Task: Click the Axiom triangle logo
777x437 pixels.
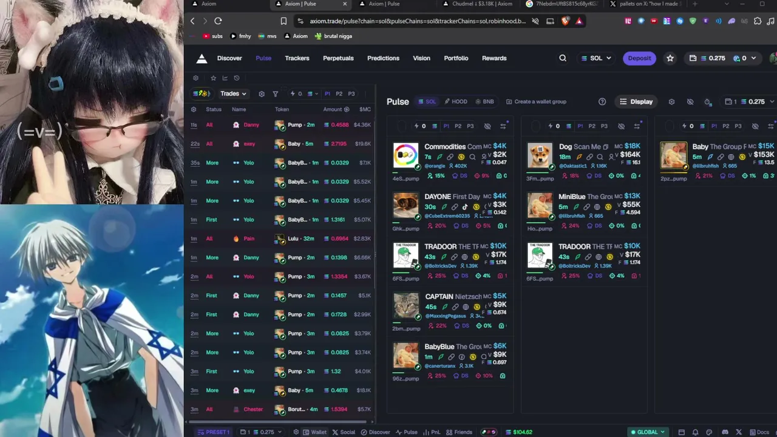Action: 202,58
